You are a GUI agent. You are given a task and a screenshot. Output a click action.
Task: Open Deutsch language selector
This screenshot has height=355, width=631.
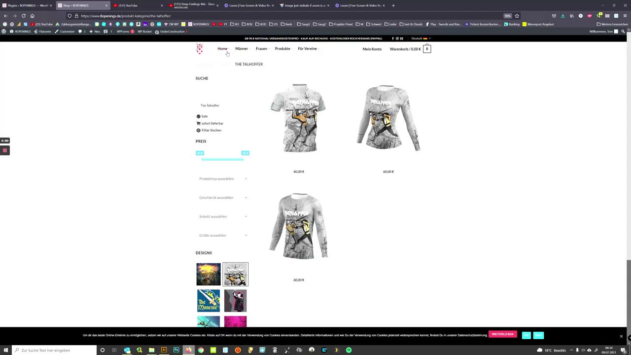421,38
